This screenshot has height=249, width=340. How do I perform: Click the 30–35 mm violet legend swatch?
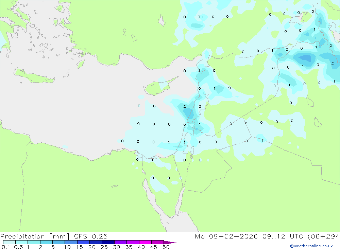(x=121, y=242)
